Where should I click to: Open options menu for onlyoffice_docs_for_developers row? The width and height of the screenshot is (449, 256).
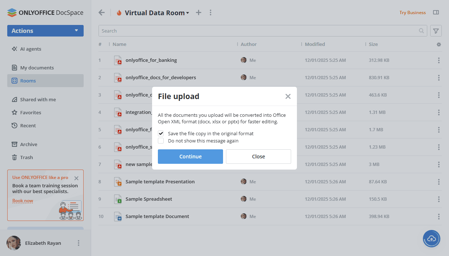439,78
